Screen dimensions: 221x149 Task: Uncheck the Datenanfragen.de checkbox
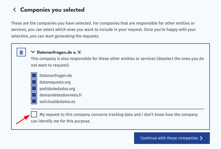[x=34, y=75]
